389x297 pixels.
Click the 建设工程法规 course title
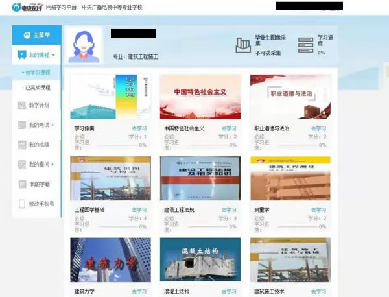[x=179, y=210]
